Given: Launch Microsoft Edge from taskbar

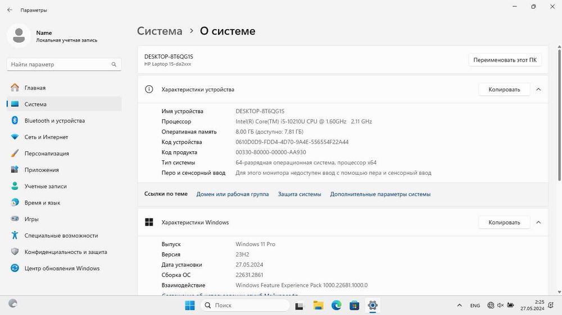Looking at the screenshot, I should 336,305.
